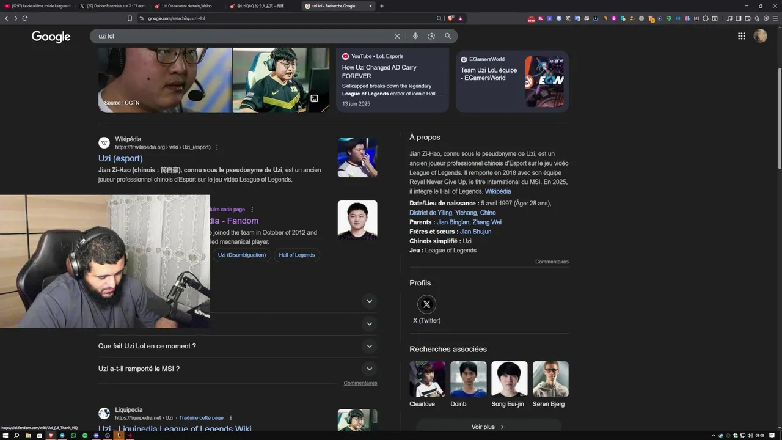Open Spotify from the taskbar
Viewport: 782px width, 440px height.
point(85,435)
